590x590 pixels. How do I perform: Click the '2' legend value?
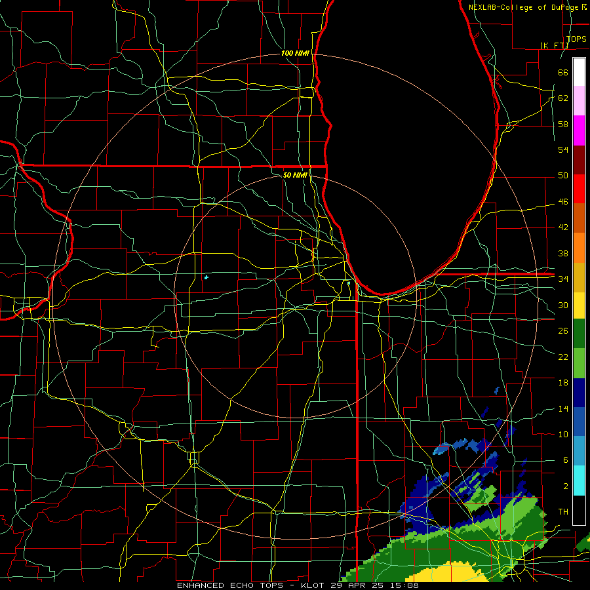565,486
